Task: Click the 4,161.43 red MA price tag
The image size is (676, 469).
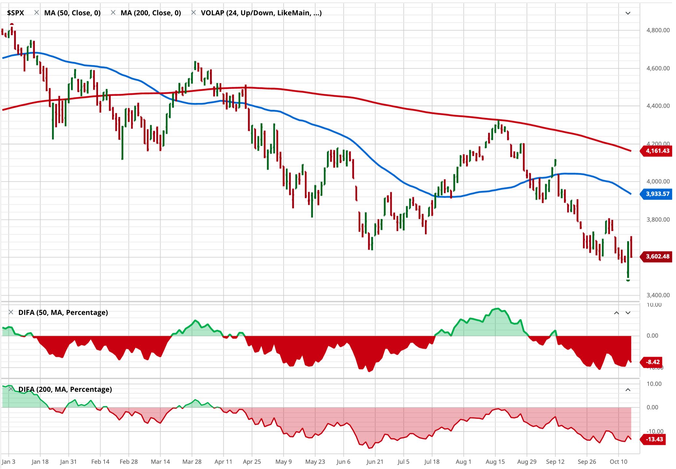Action: point(657,151)
